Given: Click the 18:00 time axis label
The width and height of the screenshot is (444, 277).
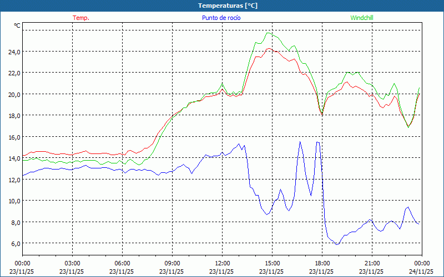Looking at the screenshot, I should point(322,263).
